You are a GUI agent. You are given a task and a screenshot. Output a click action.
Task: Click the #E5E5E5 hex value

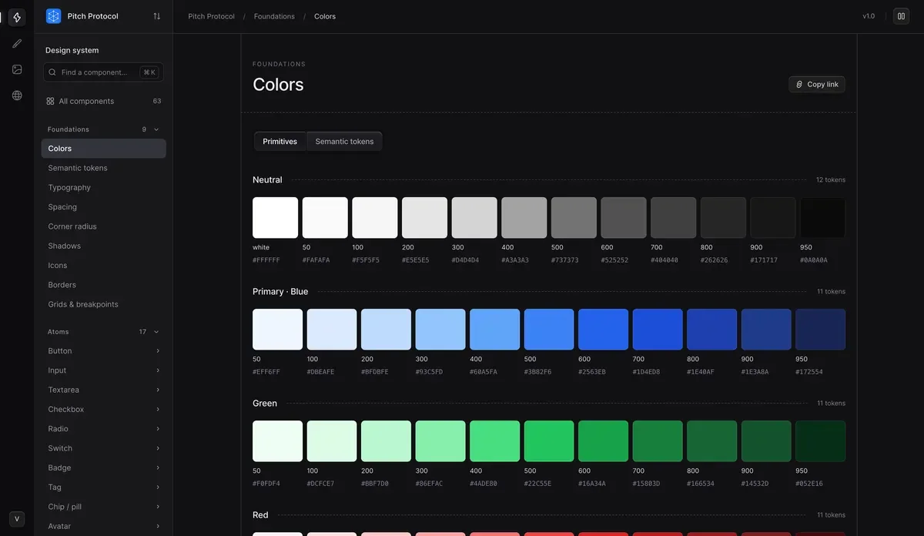(x=415, y=260)
